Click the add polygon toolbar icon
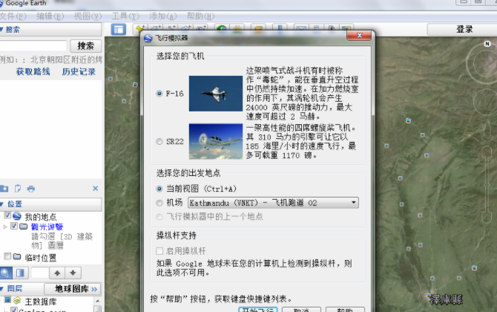The width and height of the screenshot is (497, 312). pyautogui.click(x=157, y=28)
